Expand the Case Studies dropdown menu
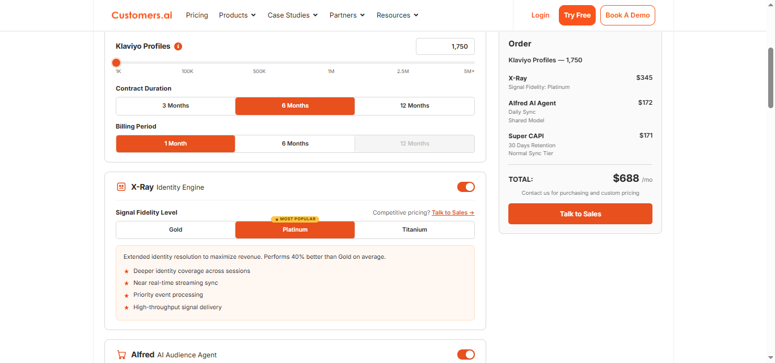 293,15
